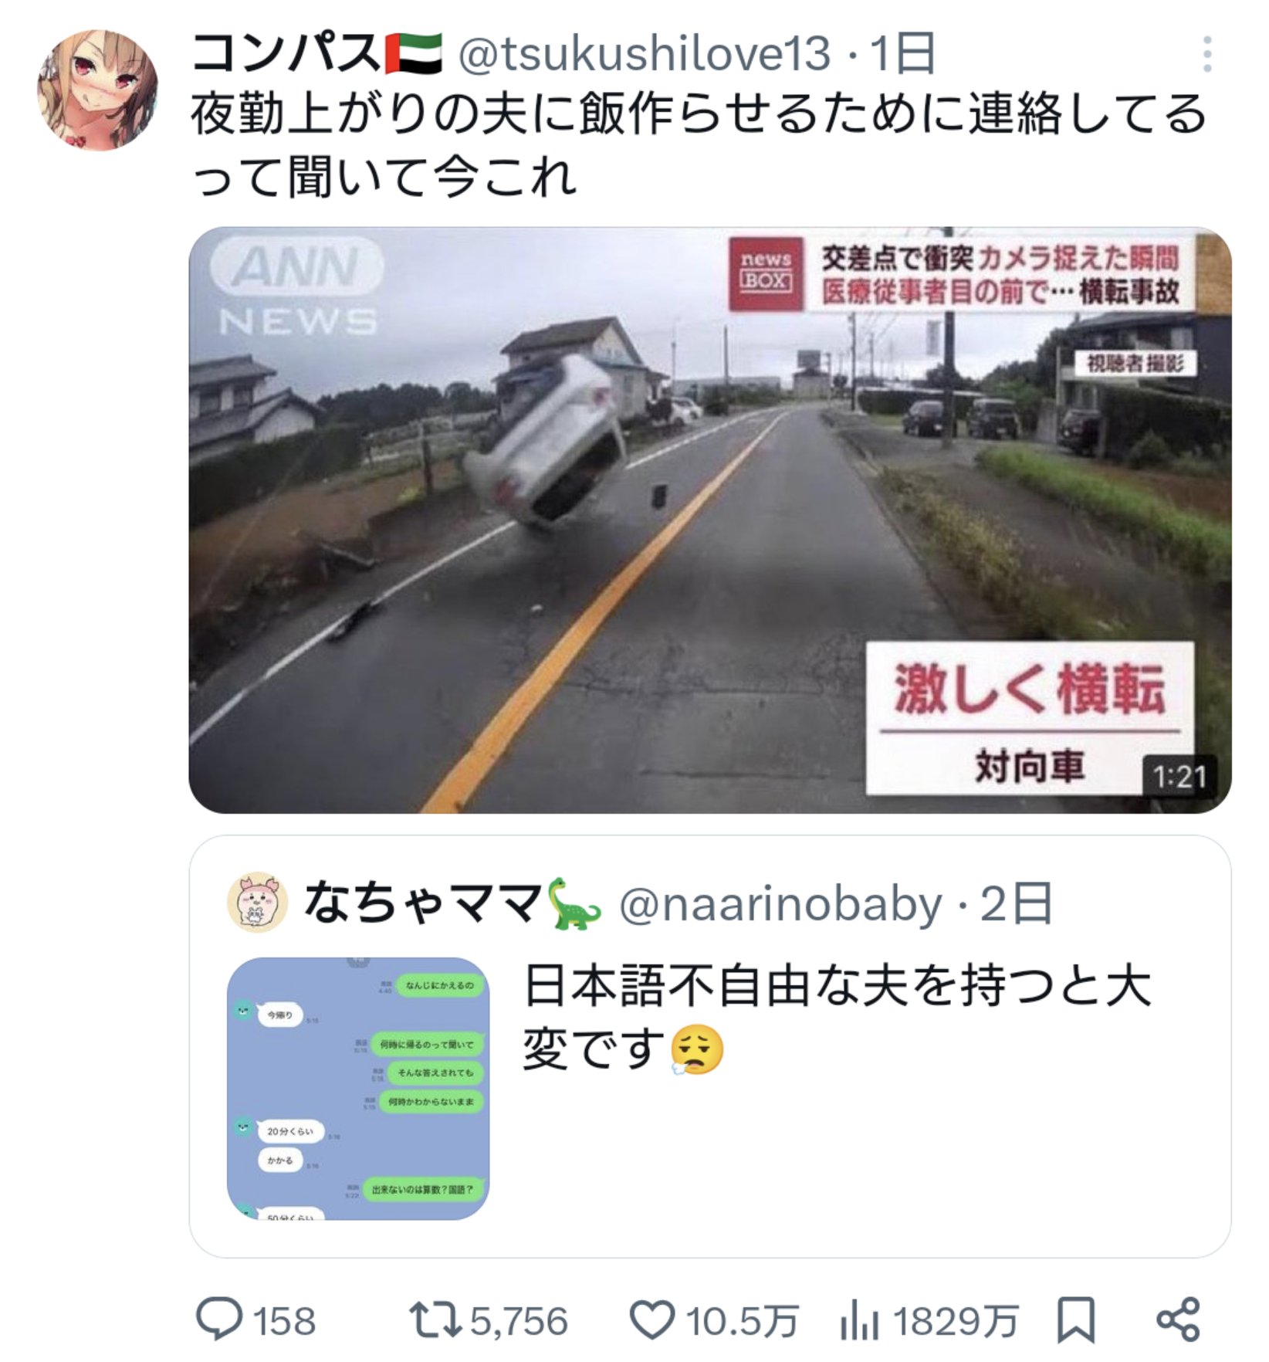Open なちゃママ quoted avatar
This screenshot has height=1362, width=1269.
[x=257, y=903]
